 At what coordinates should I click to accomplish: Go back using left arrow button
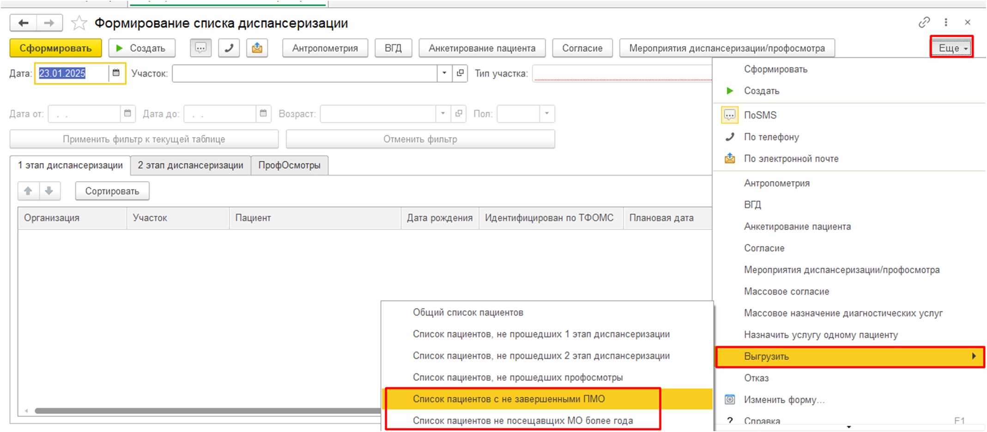click(24, 23)
